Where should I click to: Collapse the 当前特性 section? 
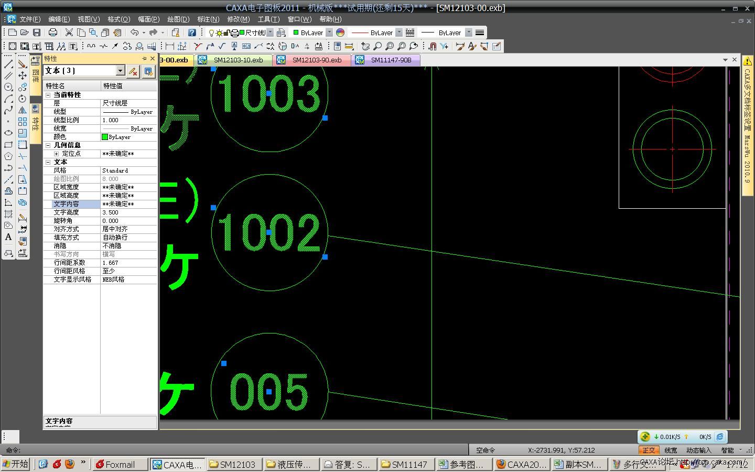coord(48,95)
